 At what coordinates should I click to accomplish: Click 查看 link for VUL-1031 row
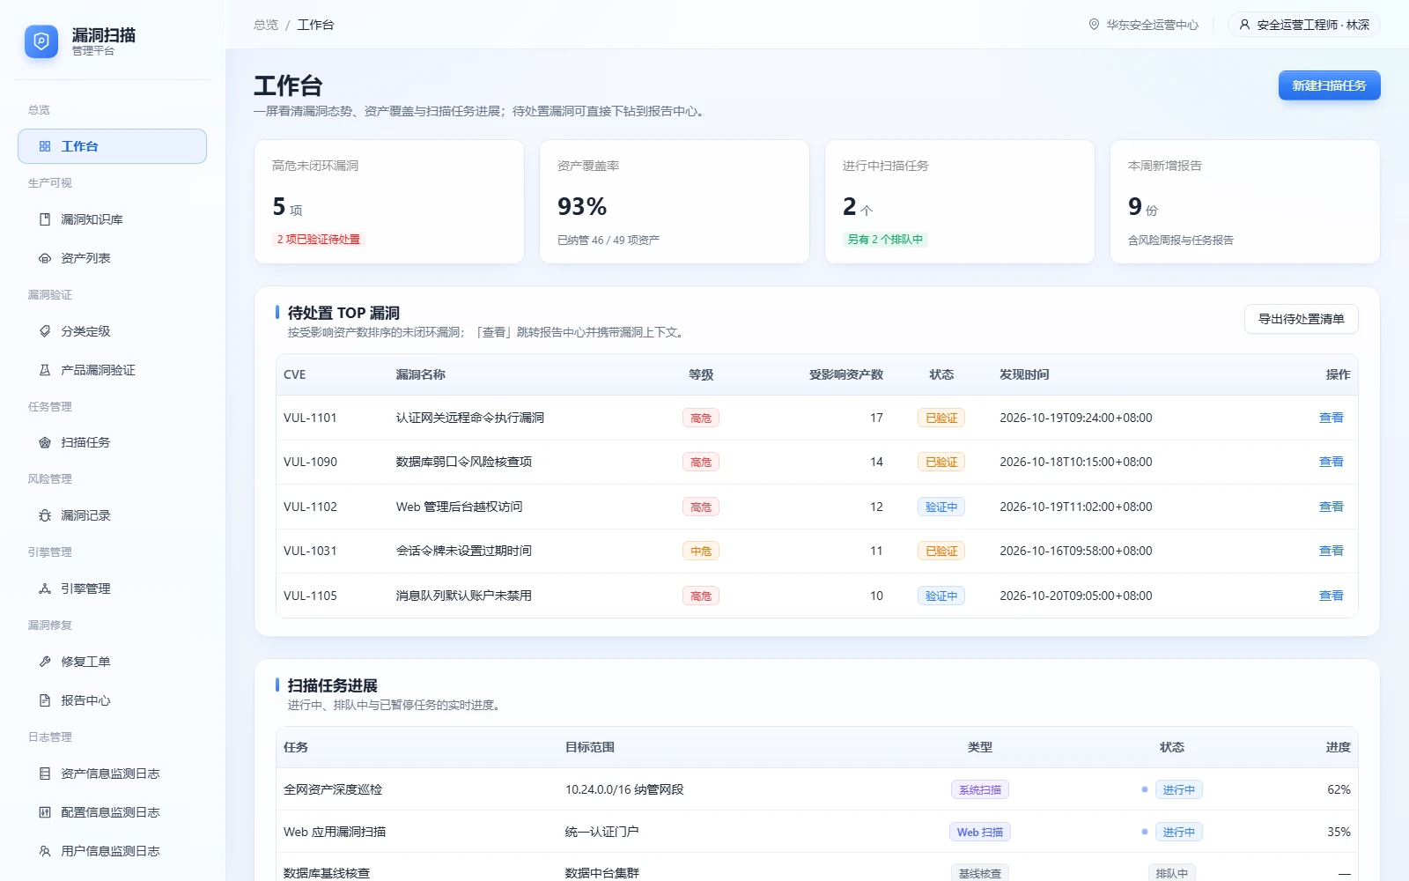[1331, 551]
